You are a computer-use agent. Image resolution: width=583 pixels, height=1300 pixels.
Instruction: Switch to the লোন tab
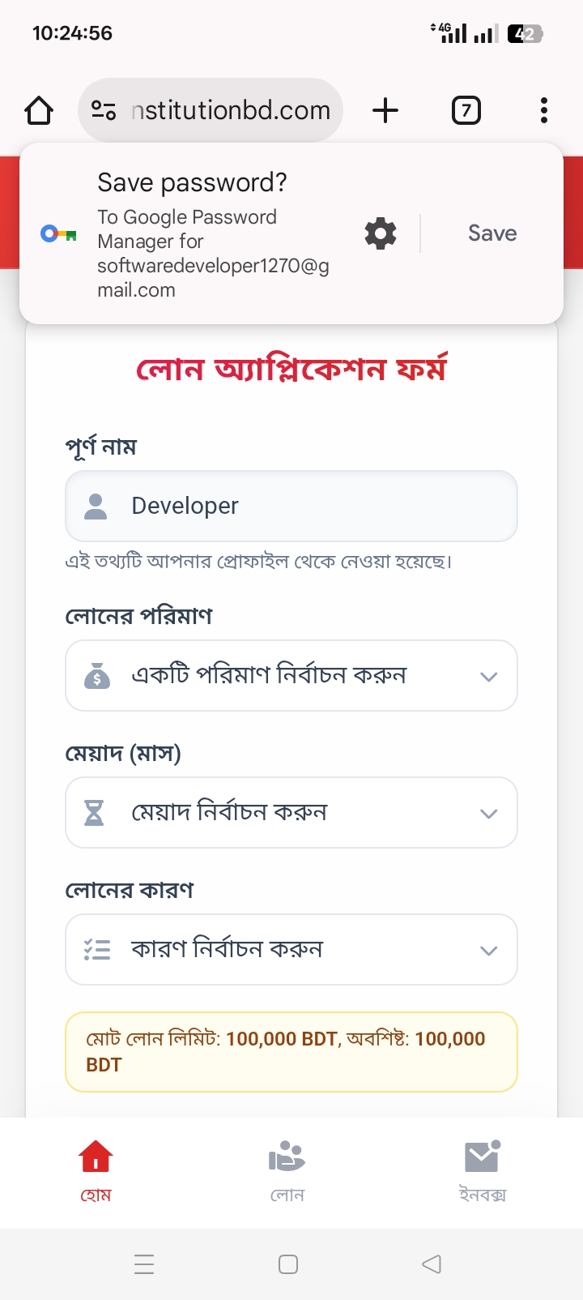click(287, 1171)
